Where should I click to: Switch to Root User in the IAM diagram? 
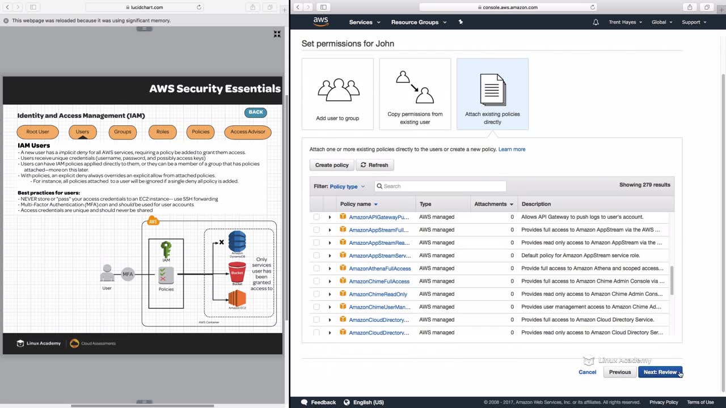[x=37, y=132]
